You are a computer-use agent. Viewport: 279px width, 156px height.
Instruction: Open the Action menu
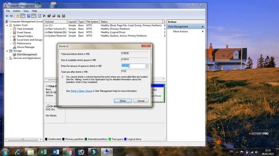17,11
